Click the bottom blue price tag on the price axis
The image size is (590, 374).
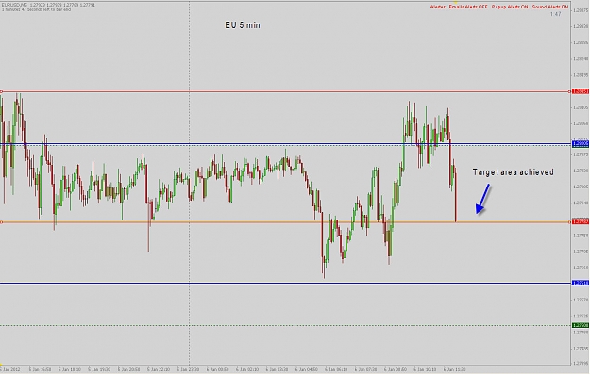coord(581,283)
